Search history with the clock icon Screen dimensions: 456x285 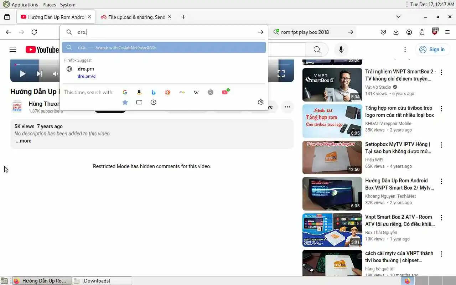pyautogui.click(x=154, y=102)
